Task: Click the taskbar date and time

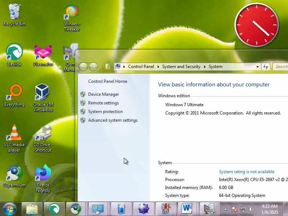Action: point(270,209)
